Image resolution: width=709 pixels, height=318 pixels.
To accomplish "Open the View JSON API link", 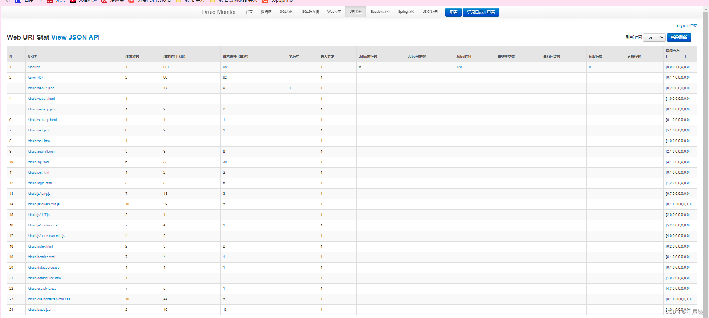I will [x=75, y=37].
